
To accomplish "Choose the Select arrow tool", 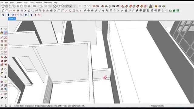I will point(2,29).
